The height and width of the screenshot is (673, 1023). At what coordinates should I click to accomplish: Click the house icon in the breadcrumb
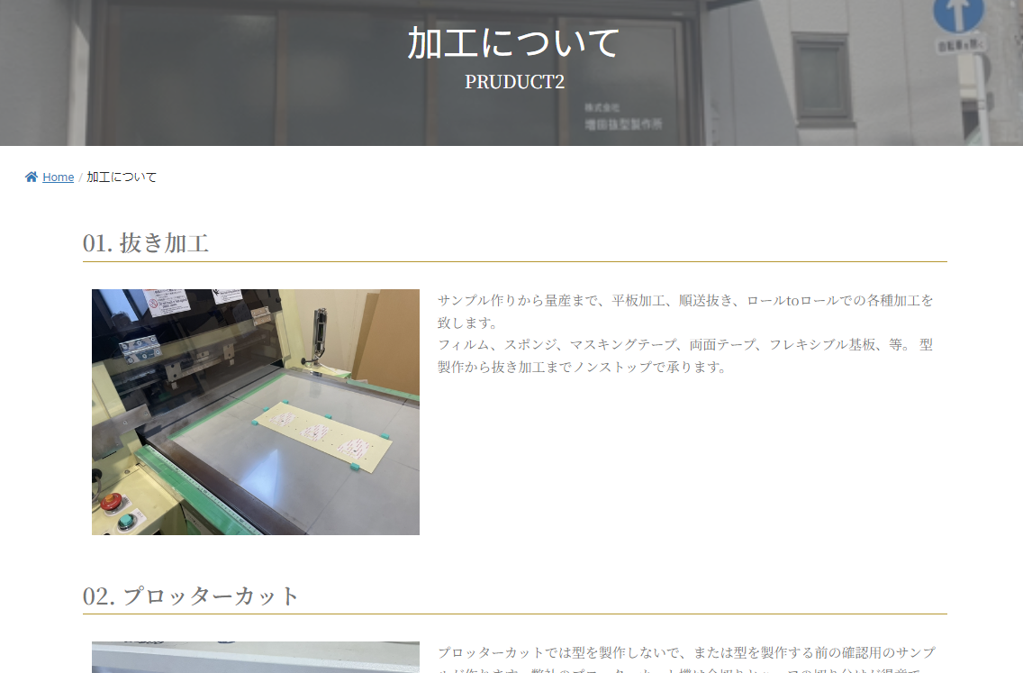click(x=32, y=177)
